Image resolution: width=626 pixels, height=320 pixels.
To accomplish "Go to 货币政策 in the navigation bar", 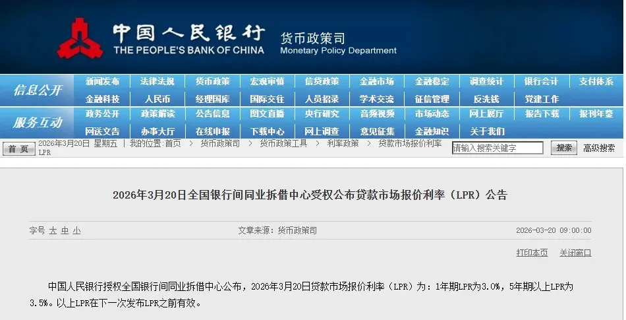I will click(x=212, y=82).
